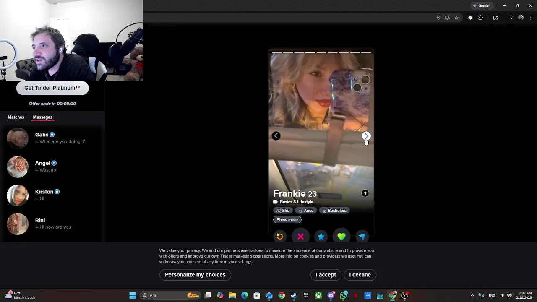Open conversation with Rini
Image resolution: width=537 pixels, height=302 pixels.
[x=52, y=224]
